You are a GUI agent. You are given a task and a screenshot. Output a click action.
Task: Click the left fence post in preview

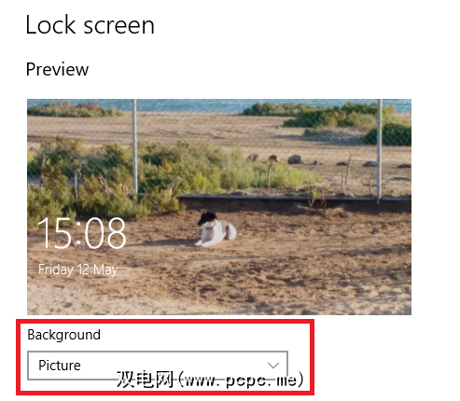click(x=134, y=146)
